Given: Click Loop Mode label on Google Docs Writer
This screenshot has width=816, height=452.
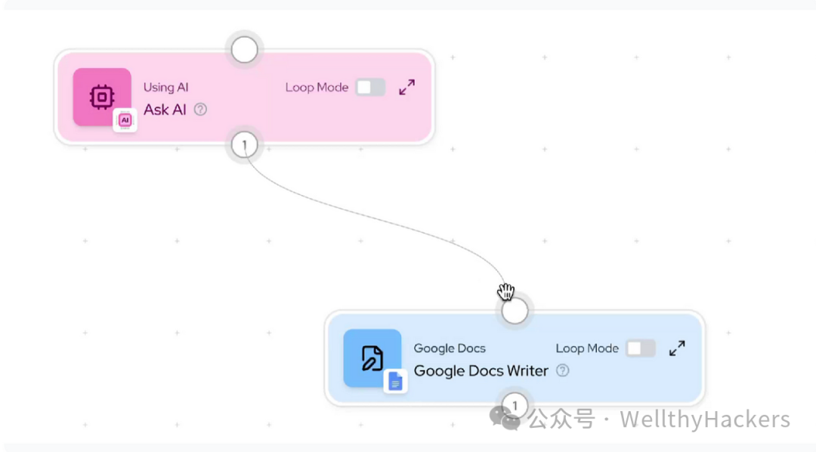Looking at the screenshot, I should [x=587, y=348].
